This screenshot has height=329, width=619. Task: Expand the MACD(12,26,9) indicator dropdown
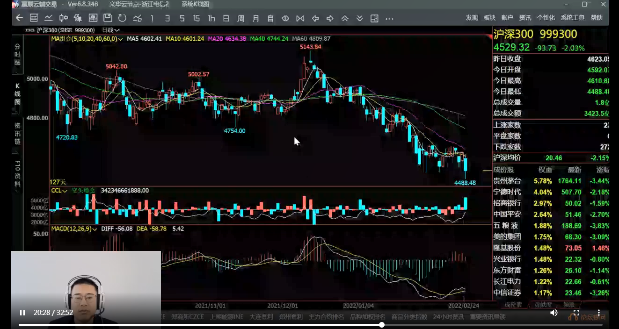click(74, 229)
